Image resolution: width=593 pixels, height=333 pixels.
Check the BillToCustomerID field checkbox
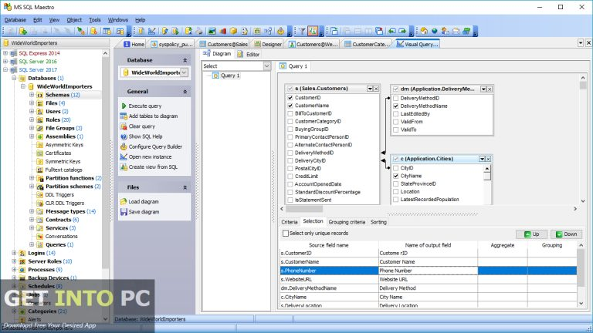coord(290,113)
